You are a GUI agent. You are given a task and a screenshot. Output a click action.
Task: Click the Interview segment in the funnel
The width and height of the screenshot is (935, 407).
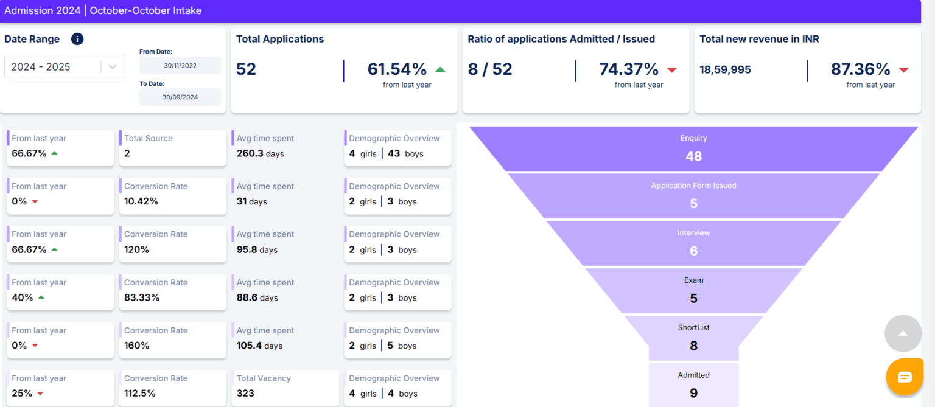[x=693, y=242]
